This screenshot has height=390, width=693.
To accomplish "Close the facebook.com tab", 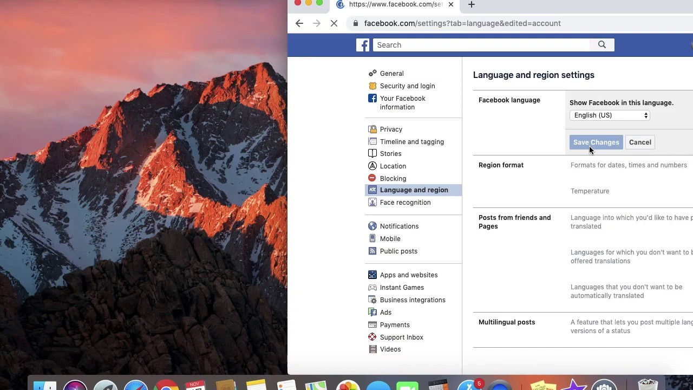I will (451, 4).
